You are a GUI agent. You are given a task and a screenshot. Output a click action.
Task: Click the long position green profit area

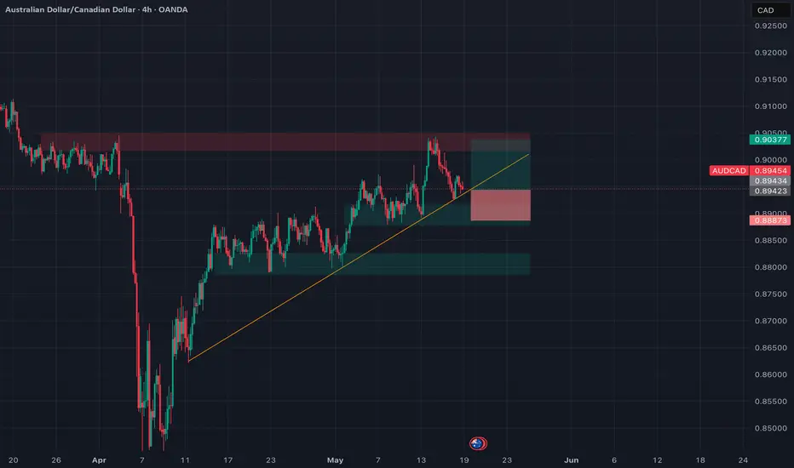(x=500, y=165)
